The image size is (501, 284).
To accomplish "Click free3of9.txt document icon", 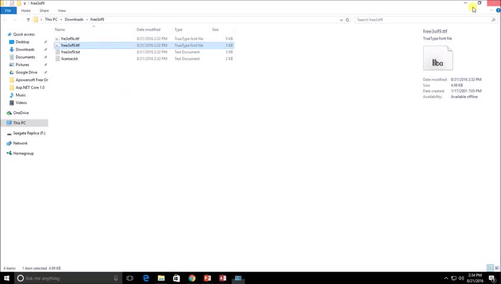I will coord(57,52).
